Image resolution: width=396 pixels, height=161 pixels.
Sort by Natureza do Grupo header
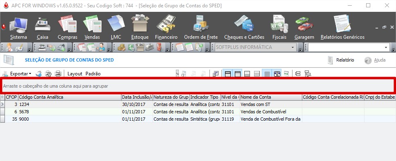coord(171,97)
